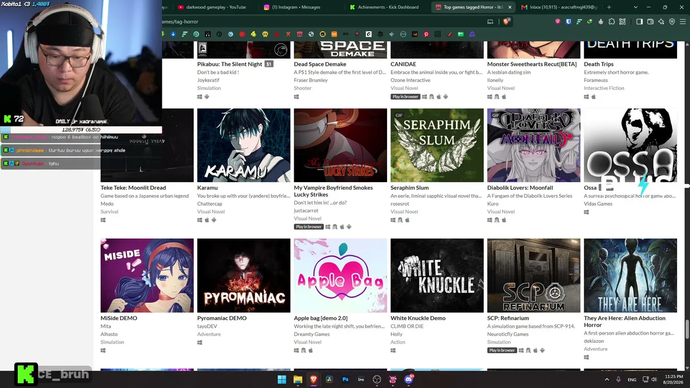
Task: Close the Top games tagged Horror tab
Action: pos(509,7)
